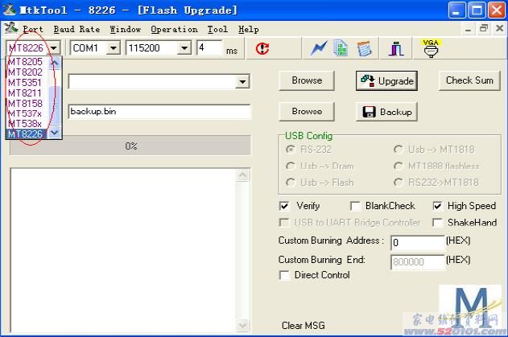Select MT8205 from chip list
The height and width of the screenshot is (337, 508).
click(x=27, y=61)
